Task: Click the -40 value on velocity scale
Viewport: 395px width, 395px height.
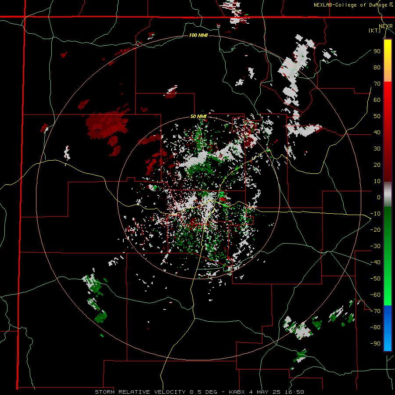Action: coord(375,262)
